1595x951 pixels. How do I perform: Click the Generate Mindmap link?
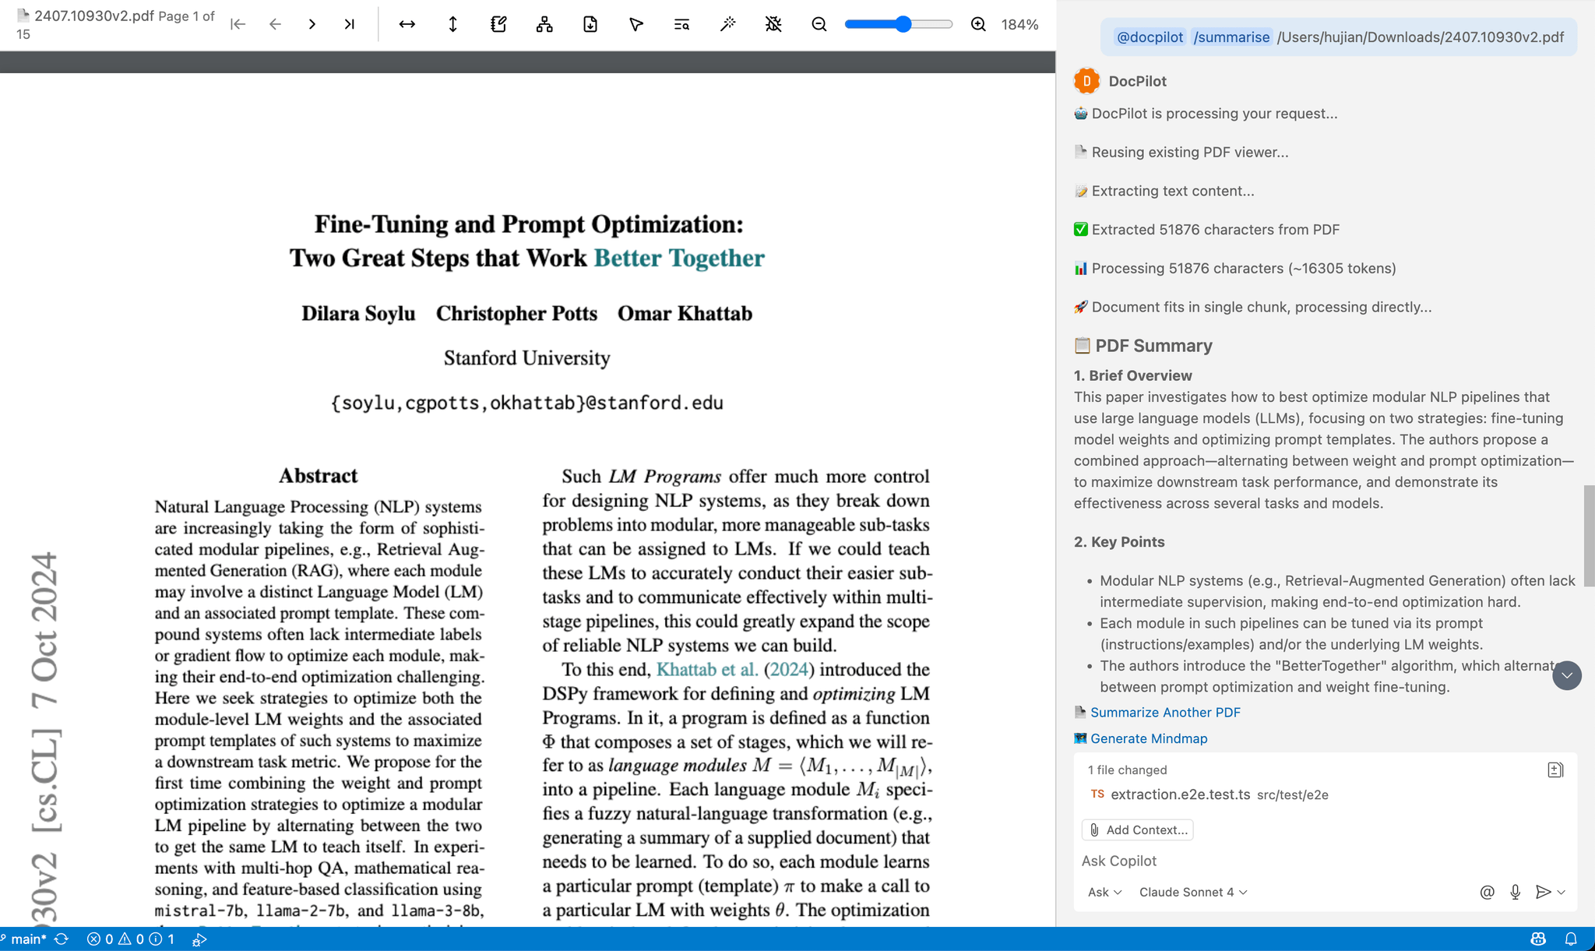1149,738
